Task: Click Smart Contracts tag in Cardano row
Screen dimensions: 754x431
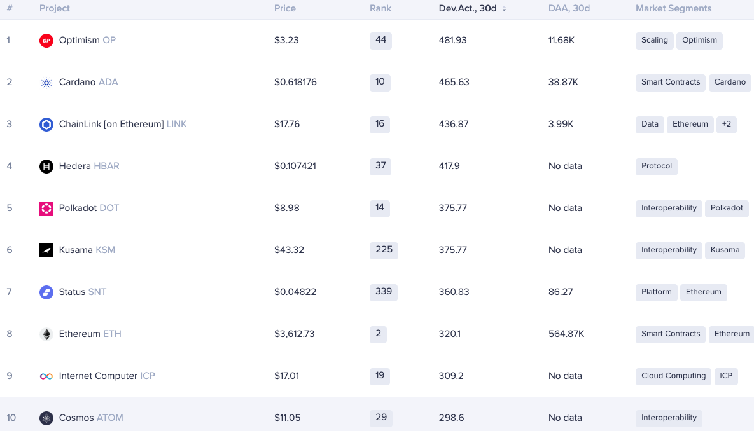Action: coord(671,82)
